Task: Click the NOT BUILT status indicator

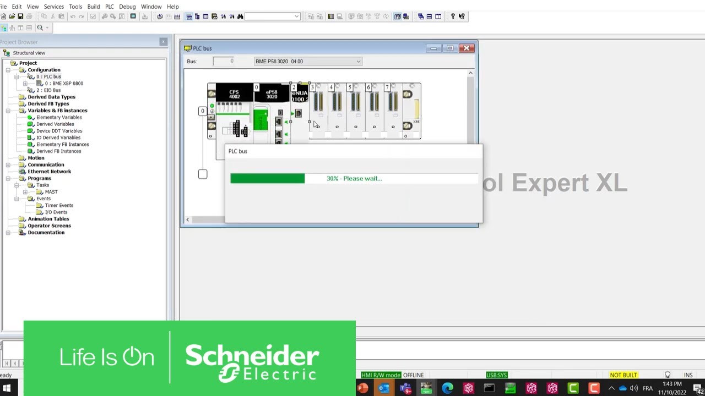Action: pyautogui.click(x=623, y=375)
